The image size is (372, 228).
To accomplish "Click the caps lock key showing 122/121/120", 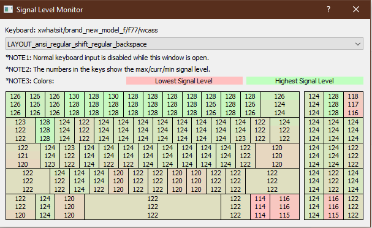I will pos(23,156).
